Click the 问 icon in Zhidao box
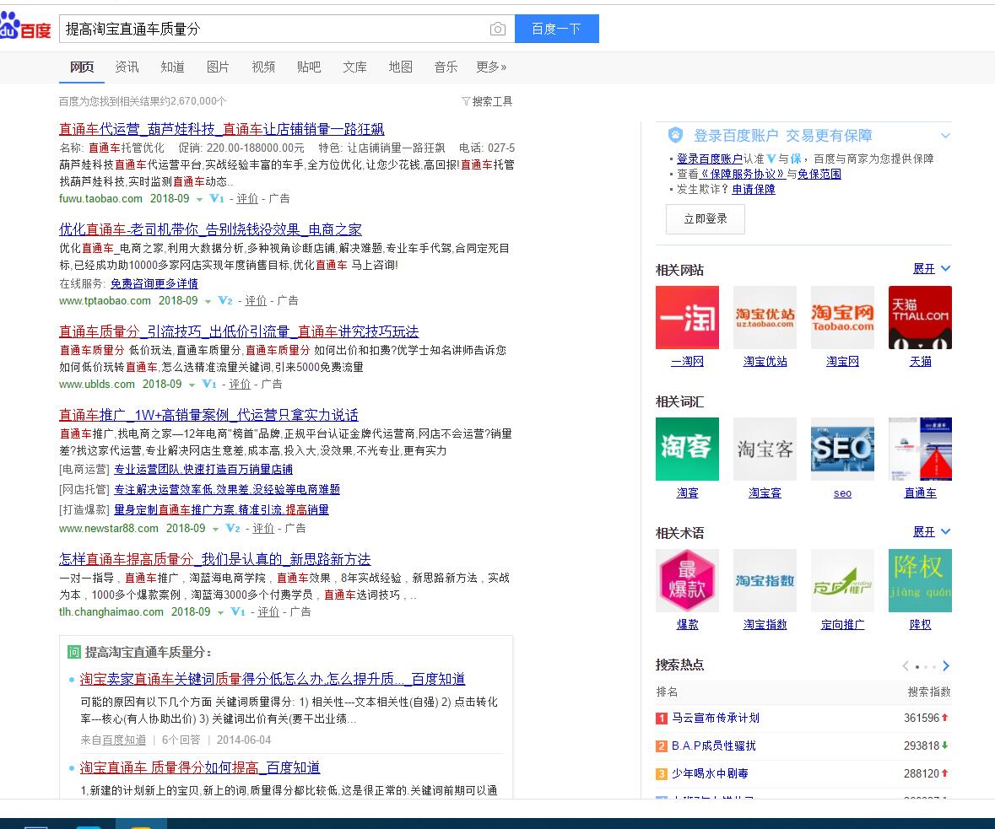Viewport: 995px width, 829px height. pyautogui.click(x=73, y=652)
